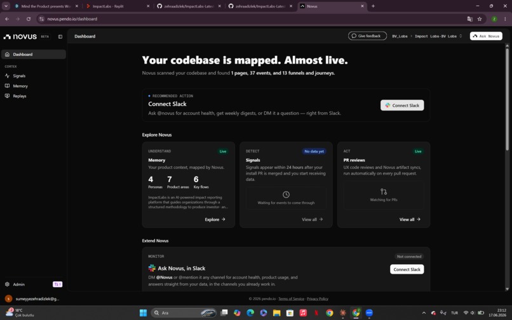The height and width of the screenshot is (320, 512).
Task: Click the pull request icon in PR reviews
Action: click(x=384, y=192)
